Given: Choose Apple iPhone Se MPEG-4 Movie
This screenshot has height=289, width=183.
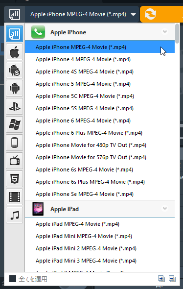Looking at the screenshot, I should pos(100,194).
